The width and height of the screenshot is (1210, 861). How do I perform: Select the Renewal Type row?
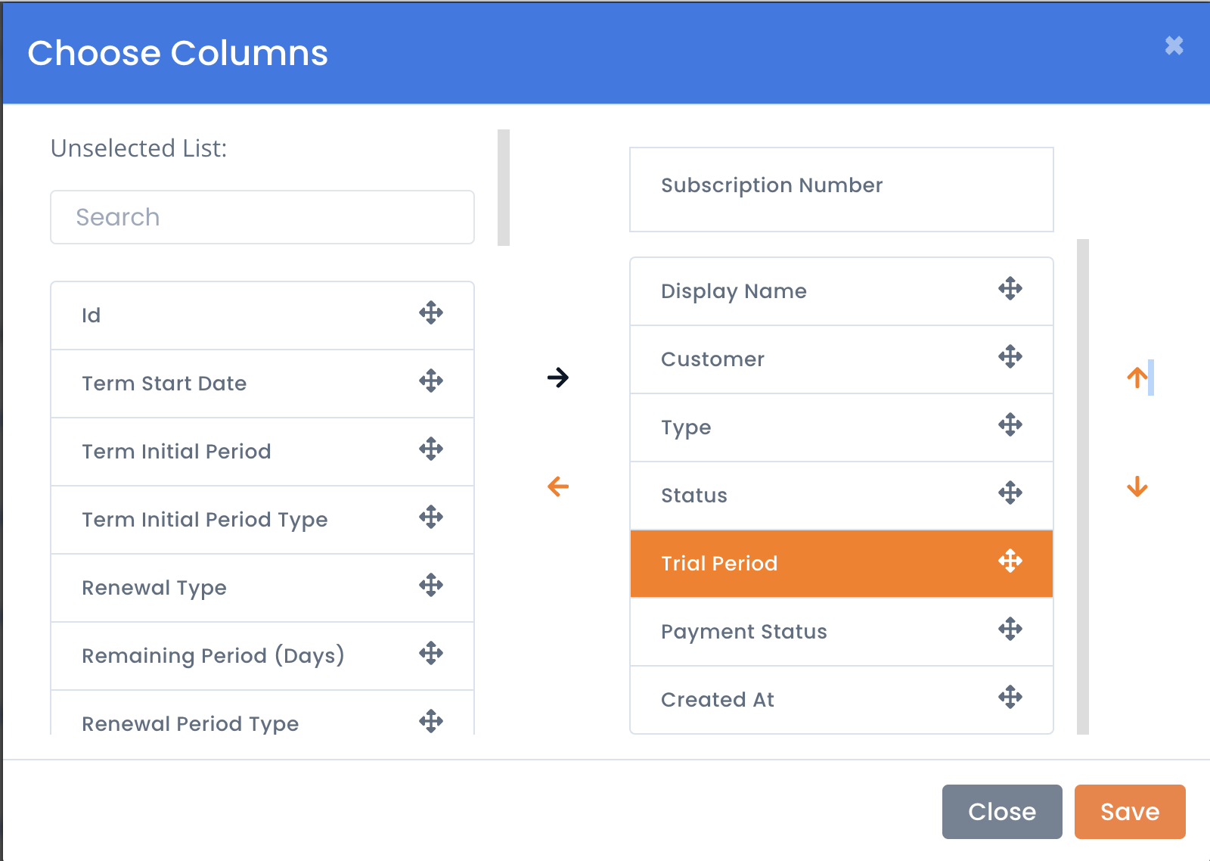(262, 588)
